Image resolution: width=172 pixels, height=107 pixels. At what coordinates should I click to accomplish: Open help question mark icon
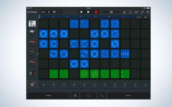tap(148, 12)
